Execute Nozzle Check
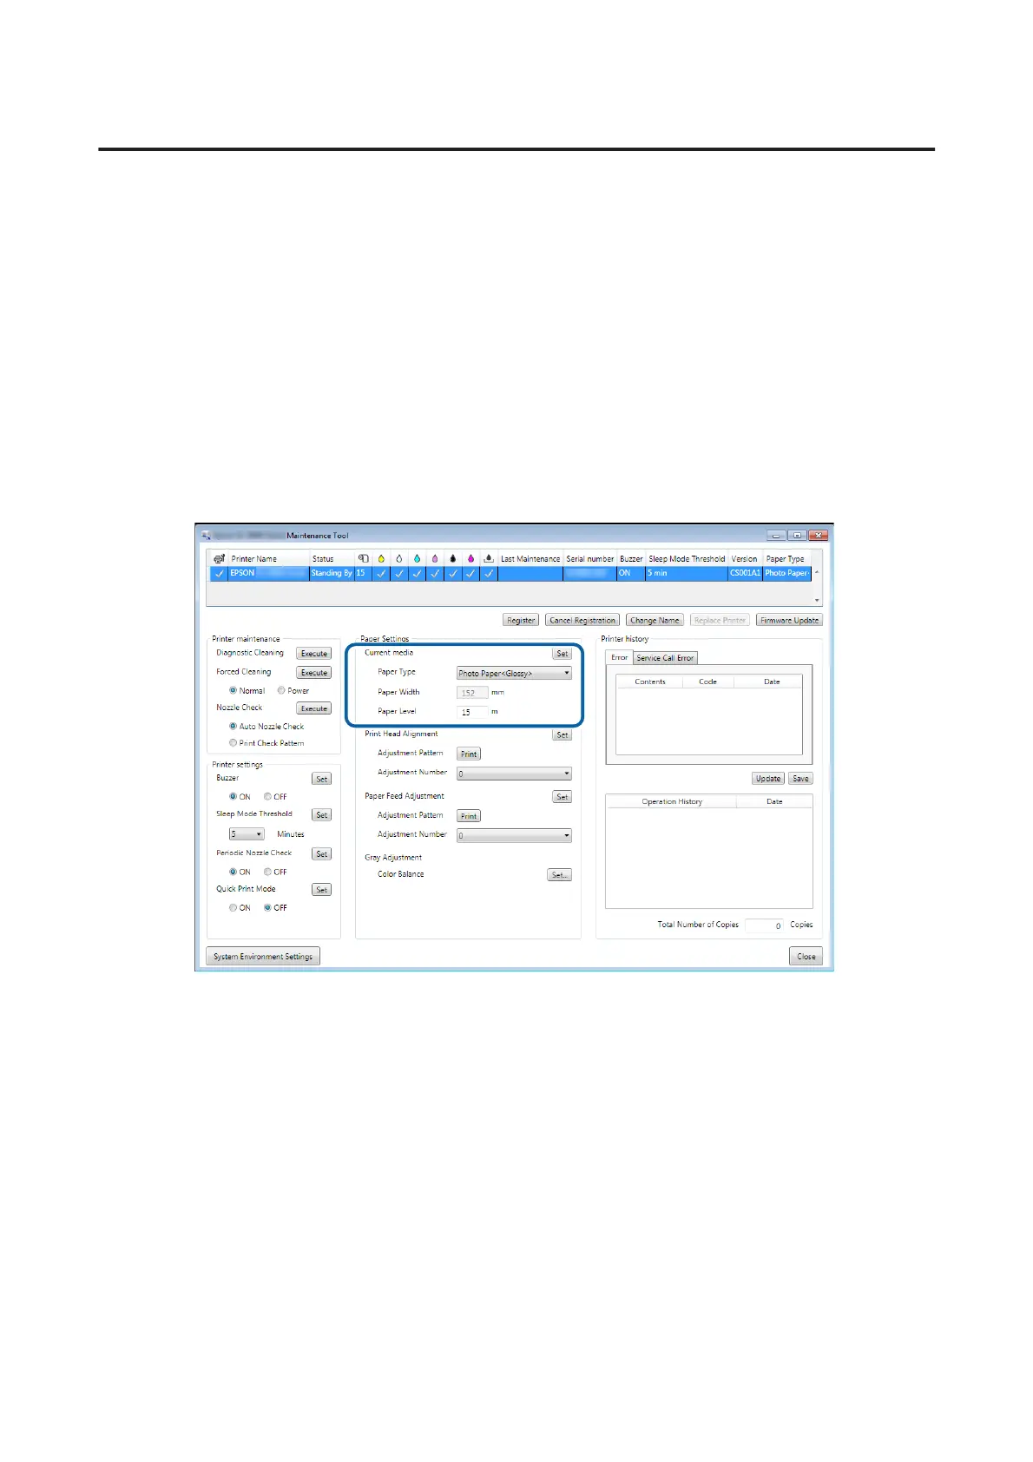 point(314,708)
